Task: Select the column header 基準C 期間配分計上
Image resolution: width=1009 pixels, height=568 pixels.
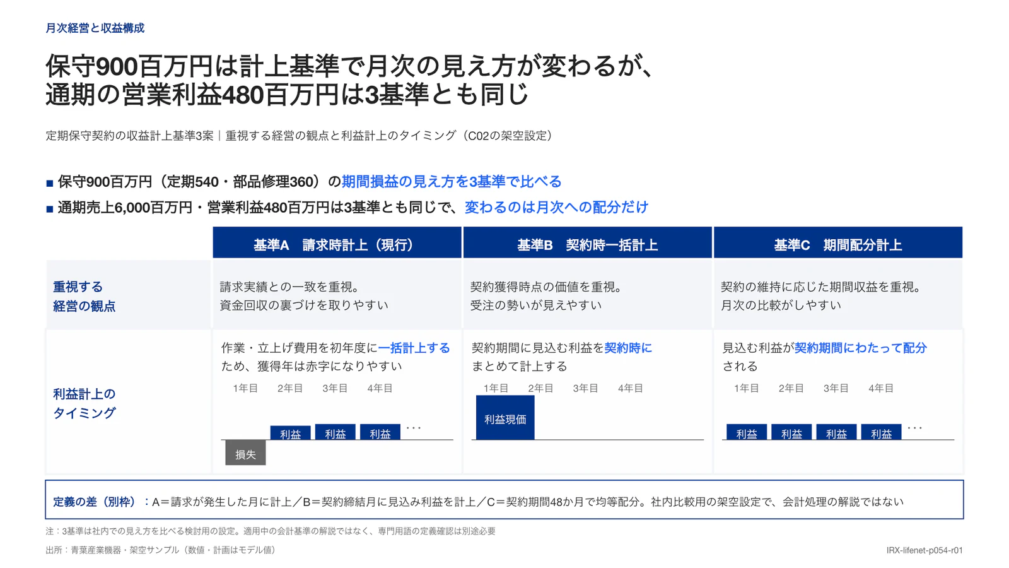Action: coord(838,243)
